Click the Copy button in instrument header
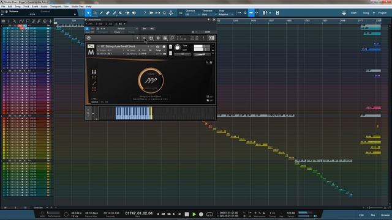Viewport: 392px width, 220px height. tap(117, 32)
